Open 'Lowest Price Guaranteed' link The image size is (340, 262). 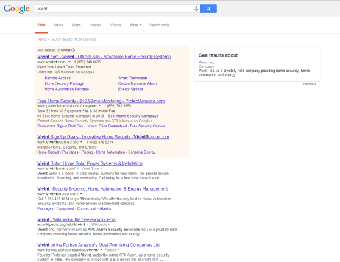pos(107,126)
